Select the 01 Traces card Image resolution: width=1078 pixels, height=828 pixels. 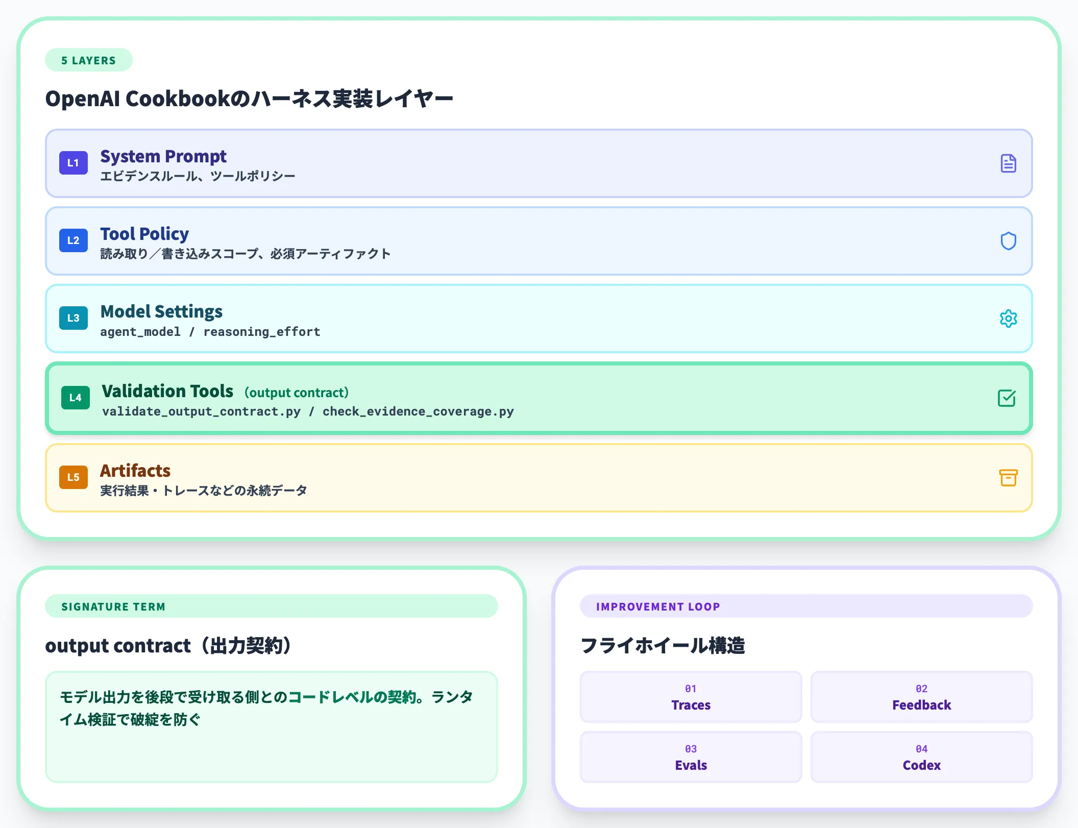691,697
